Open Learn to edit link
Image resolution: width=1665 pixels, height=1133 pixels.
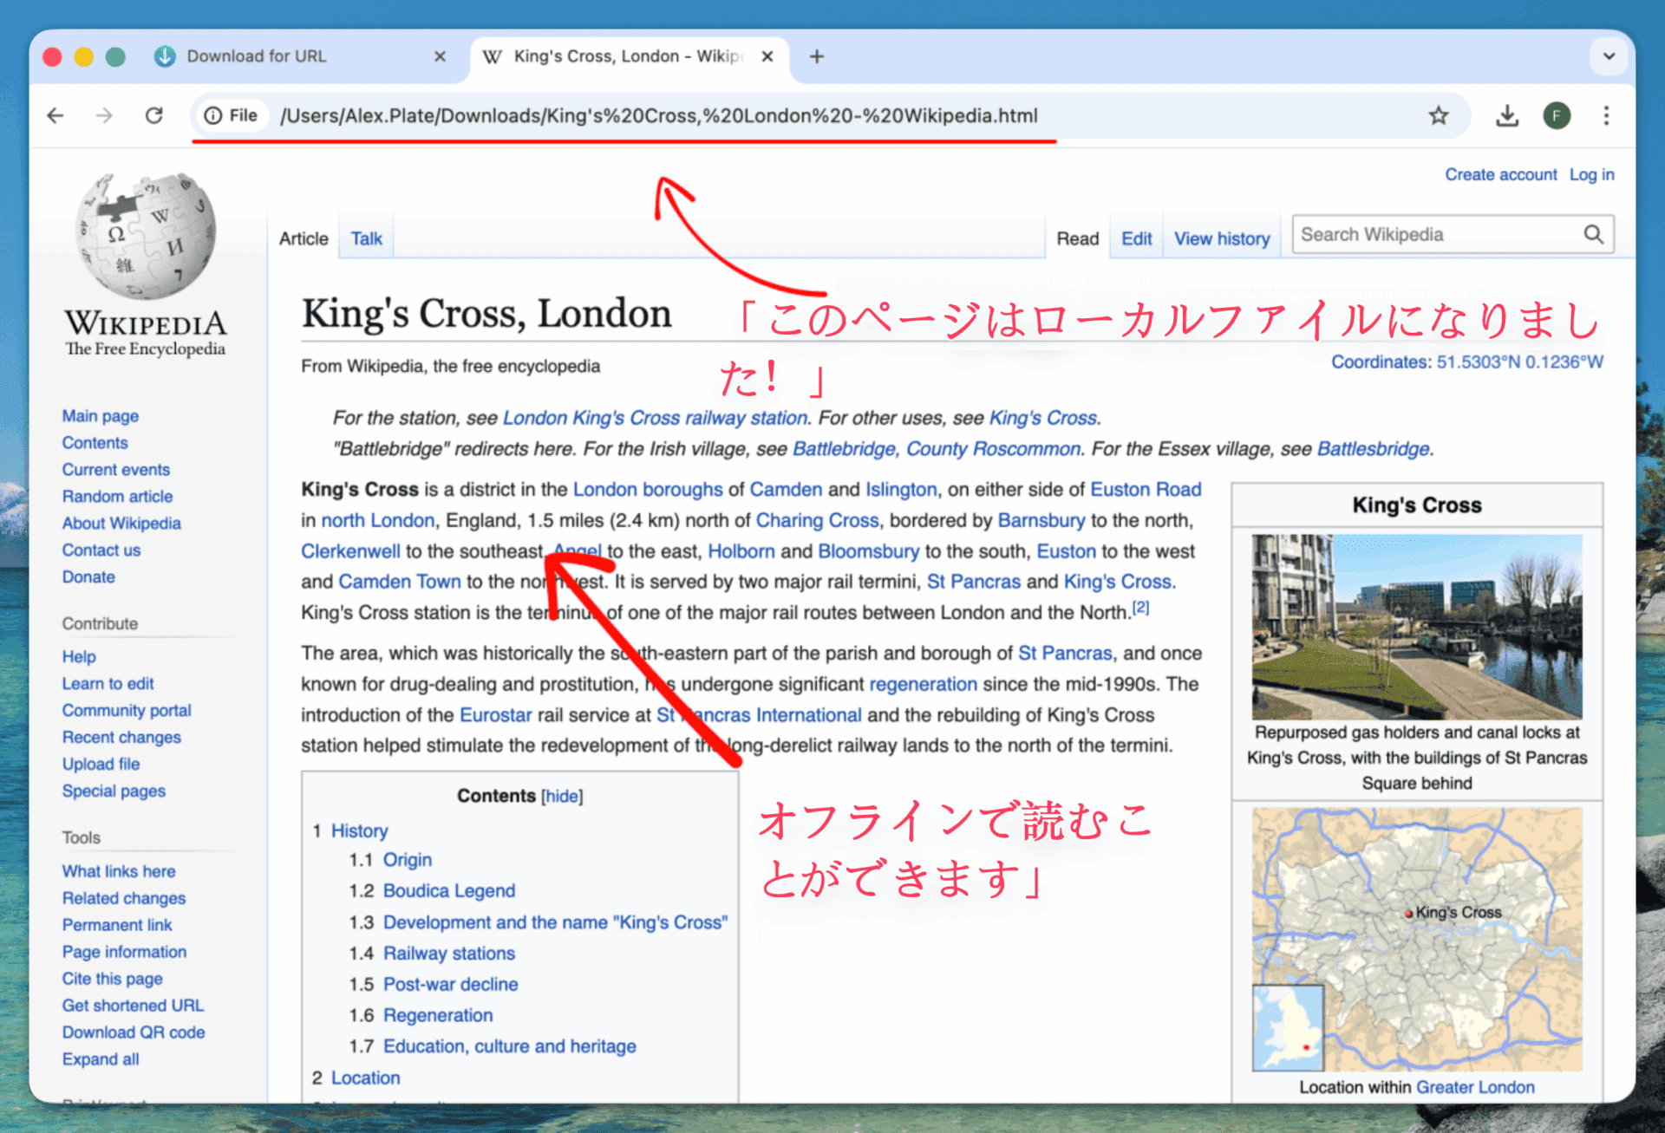click(108, 684)
